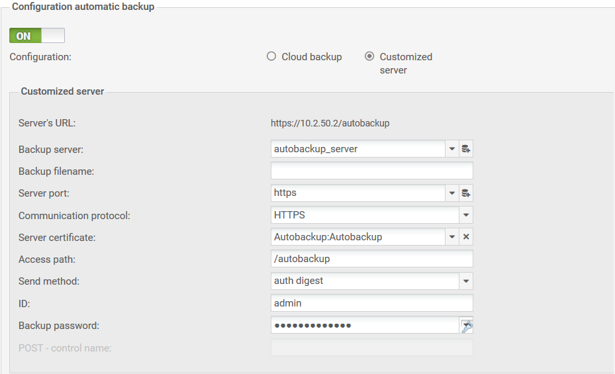
Task: Click the Access path field with /autobackup
Action: click(x=371, y=259)
